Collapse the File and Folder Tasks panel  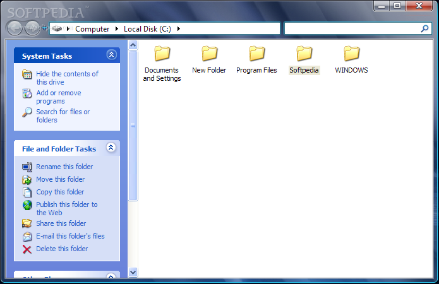[x=111, y=147]
